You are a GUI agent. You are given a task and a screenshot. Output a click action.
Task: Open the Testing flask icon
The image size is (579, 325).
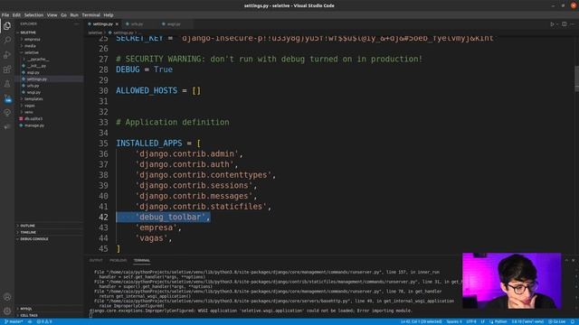tap(7, 84)
